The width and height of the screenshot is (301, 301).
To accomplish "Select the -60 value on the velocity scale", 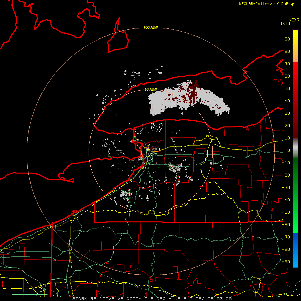I will pos(286,225).
